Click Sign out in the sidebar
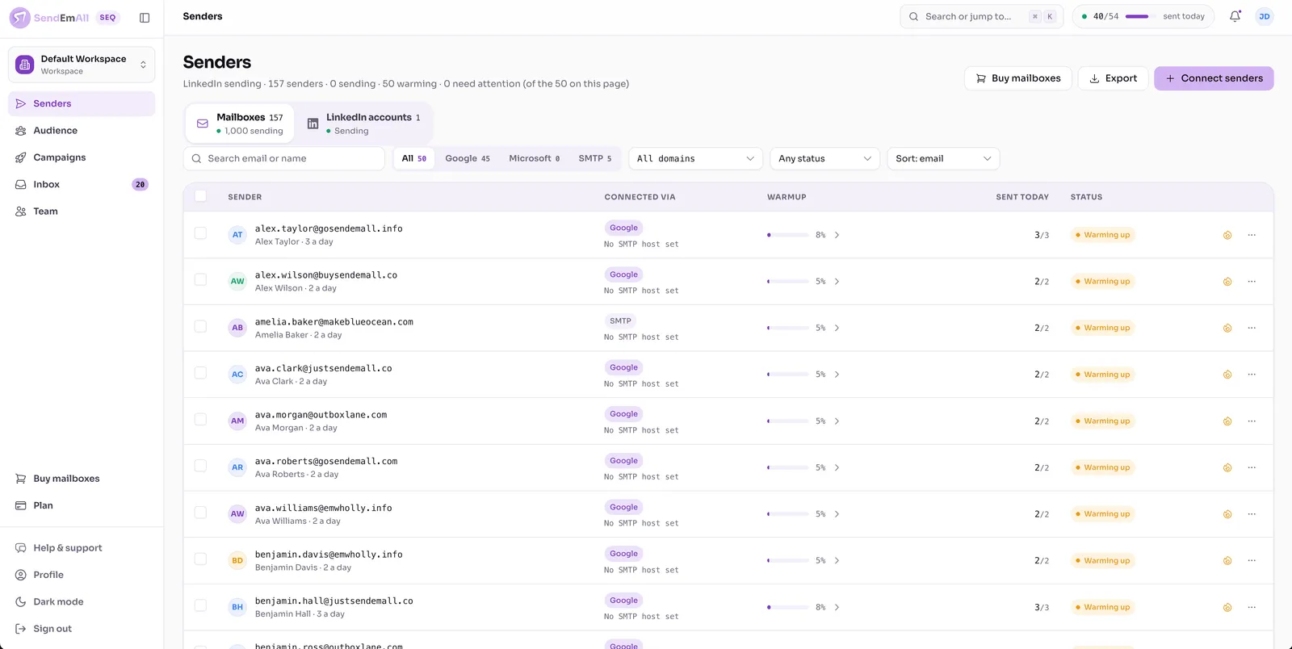Image resolution: width=1292 pixels, height=649 pixels. coord(82,629)
